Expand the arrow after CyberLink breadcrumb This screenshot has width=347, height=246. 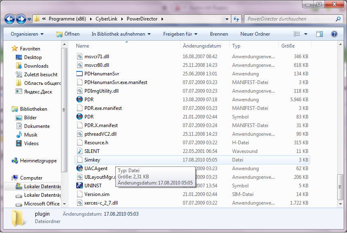[x=122, y=19]
